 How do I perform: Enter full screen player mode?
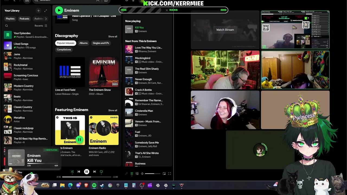click(x=170, y=174)
